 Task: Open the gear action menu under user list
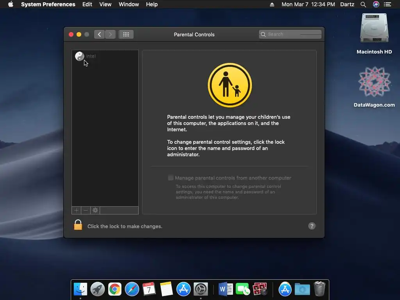[95, 210]
